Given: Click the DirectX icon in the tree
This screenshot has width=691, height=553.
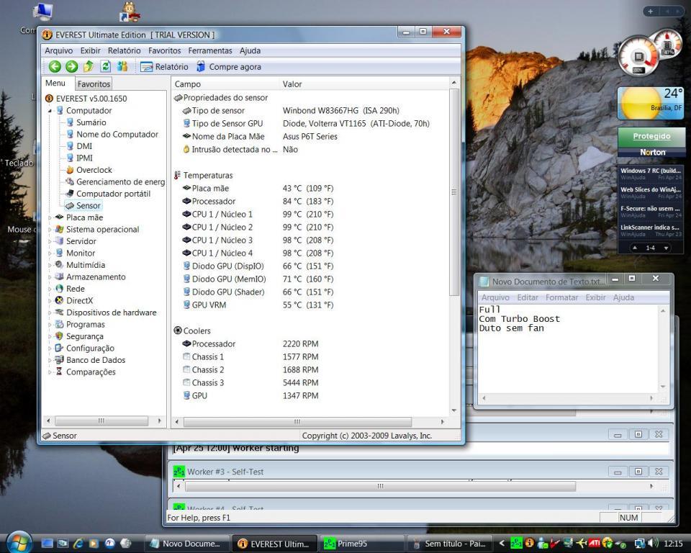Looking at the screenshot, I should tap(59, 301).
